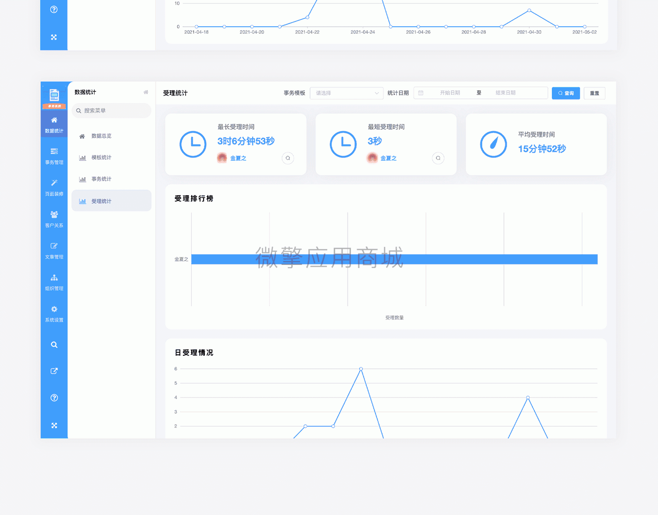658x515 pixels.
Task: Click the 结束日期 date input
Action: pos(505,93)
